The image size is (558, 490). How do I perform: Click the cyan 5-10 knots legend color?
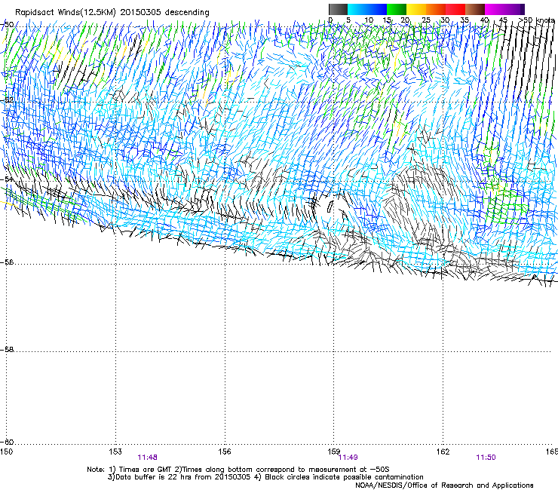357,9
